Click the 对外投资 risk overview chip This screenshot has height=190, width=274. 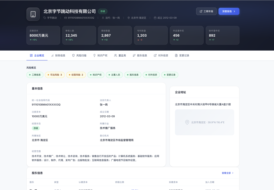click(151, 75)
